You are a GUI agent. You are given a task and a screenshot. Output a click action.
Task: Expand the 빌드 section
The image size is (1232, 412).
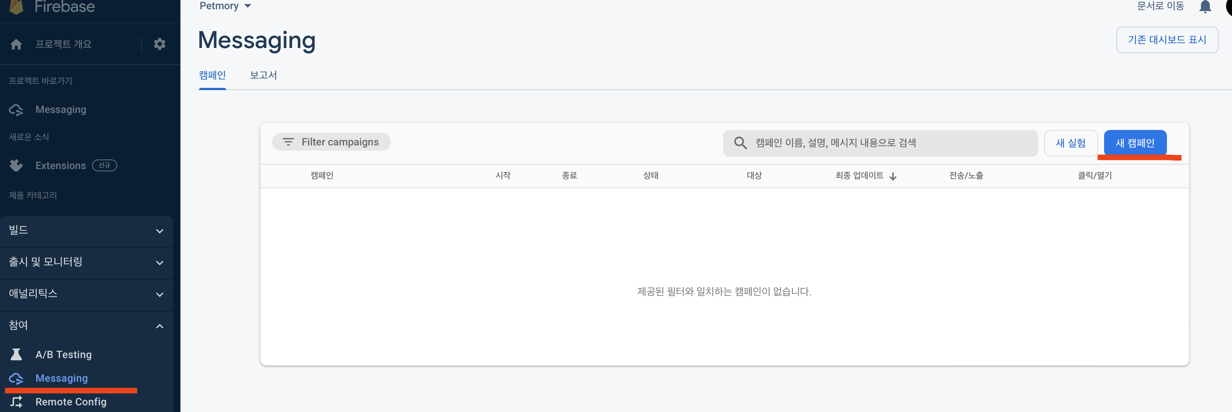(159, 231)
